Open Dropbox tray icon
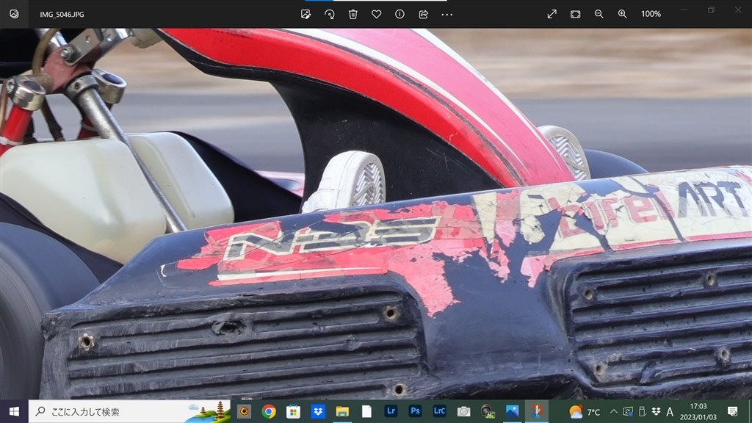Screen dimensions: 752x423 point(656,411)
